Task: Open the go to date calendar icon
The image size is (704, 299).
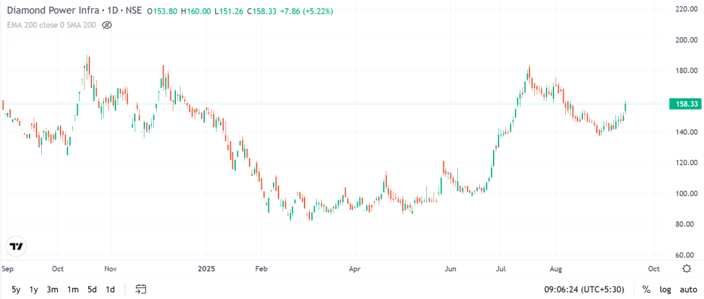Action: pos(141,289)
